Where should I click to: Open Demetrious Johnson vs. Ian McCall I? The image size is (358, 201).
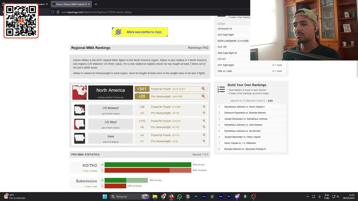point(242,131)
